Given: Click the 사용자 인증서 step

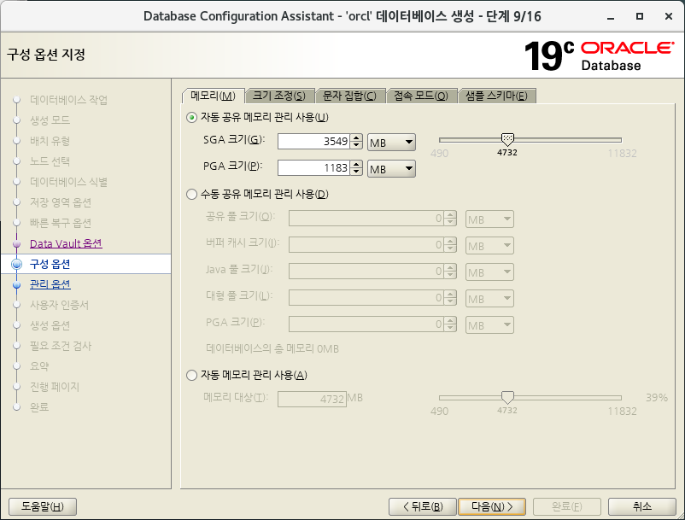Looking at the screenshot, I should [x=60, y=305].
